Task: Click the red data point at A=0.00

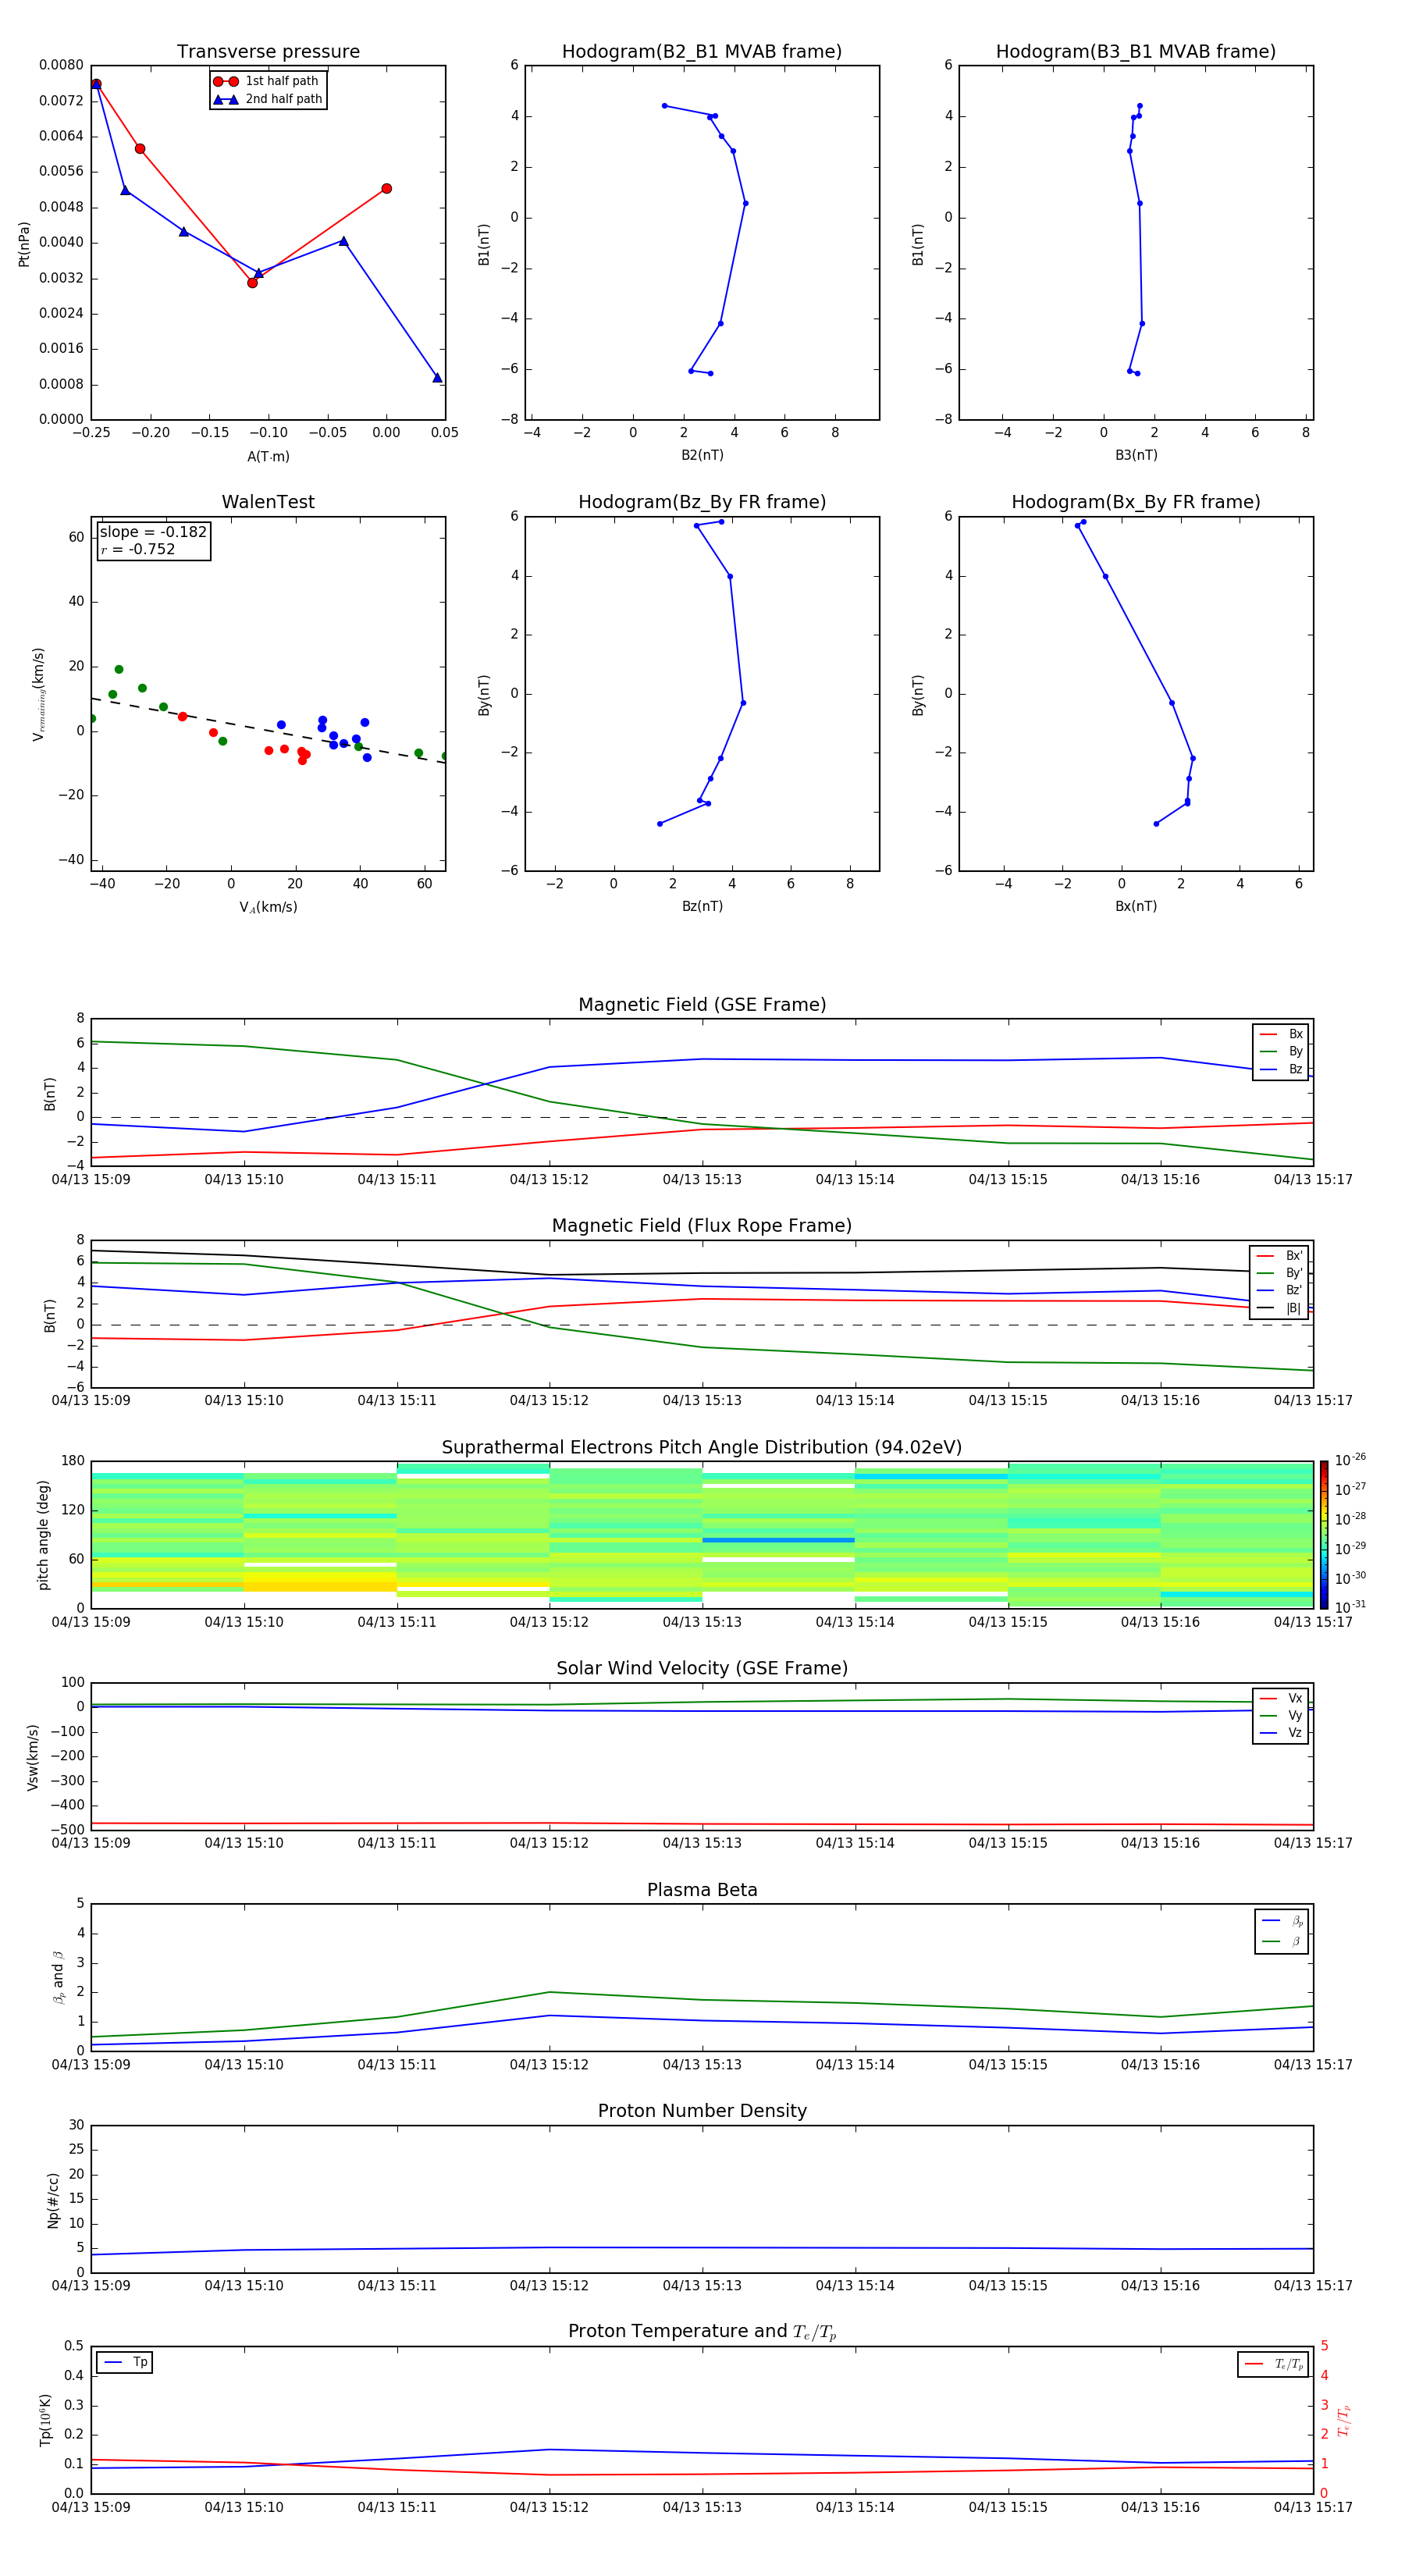Action: [x=387, y=188]
